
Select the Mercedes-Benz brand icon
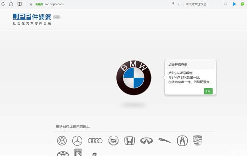(x=77, y=140)
